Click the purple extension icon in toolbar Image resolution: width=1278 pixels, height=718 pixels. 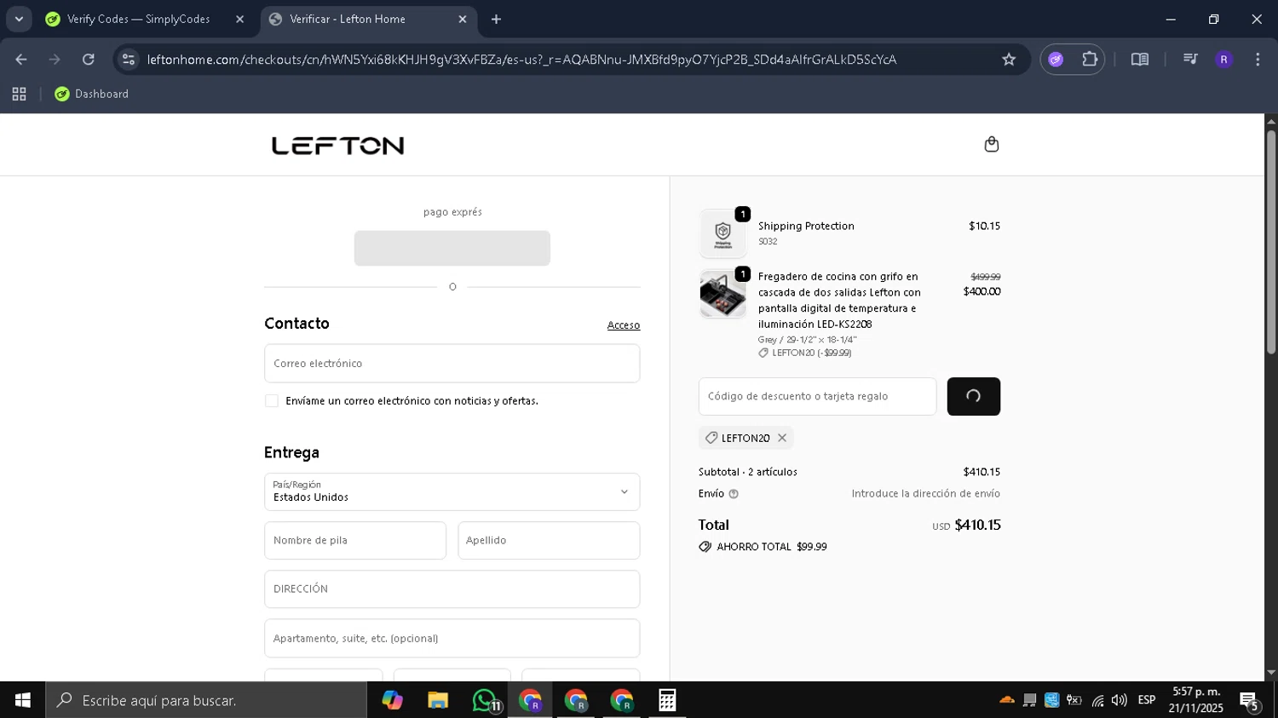click(1056, 60)
